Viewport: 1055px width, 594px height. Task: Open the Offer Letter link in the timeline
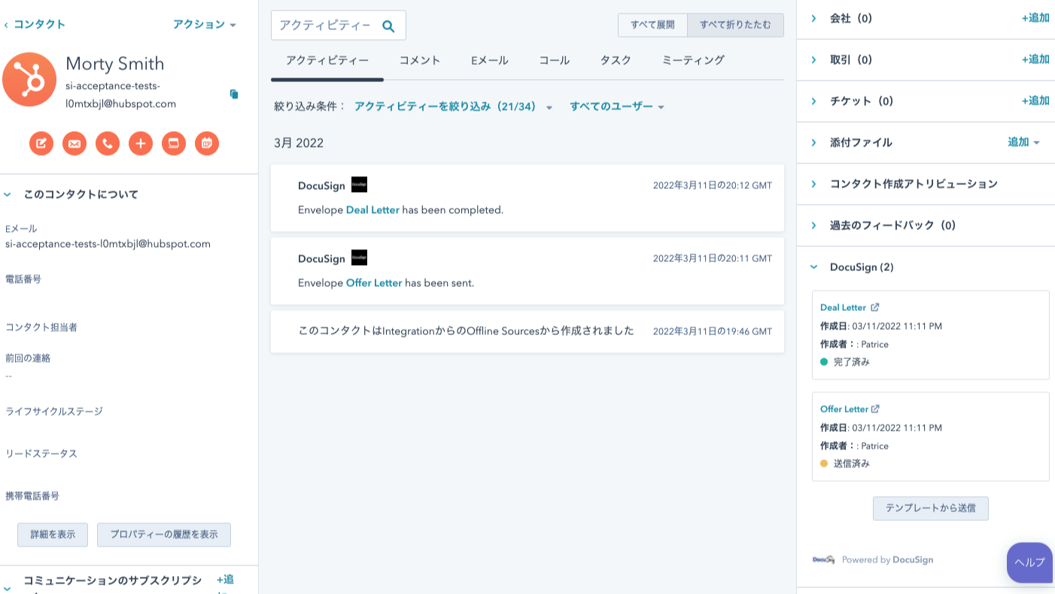pyautogui.click(x=374, y=282)
